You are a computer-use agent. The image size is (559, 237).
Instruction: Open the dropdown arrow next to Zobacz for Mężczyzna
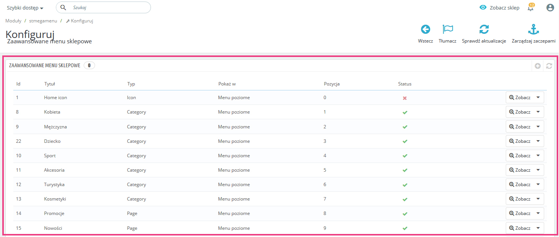tap(538, 126)
